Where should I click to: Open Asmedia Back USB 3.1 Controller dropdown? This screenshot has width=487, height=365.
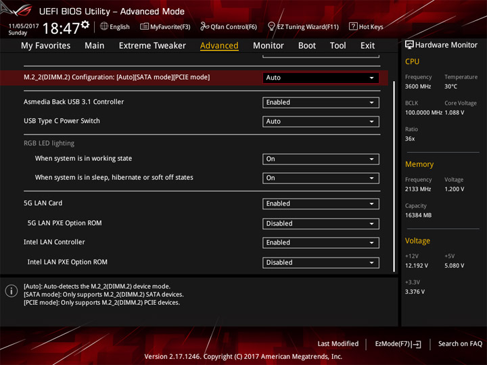pyautogui.click(x=321, y=103)
